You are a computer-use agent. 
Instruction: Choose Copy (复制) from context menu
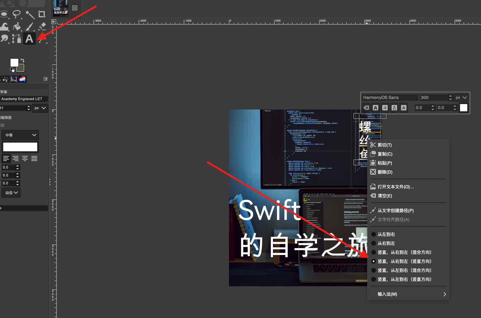tap(408, 154)
